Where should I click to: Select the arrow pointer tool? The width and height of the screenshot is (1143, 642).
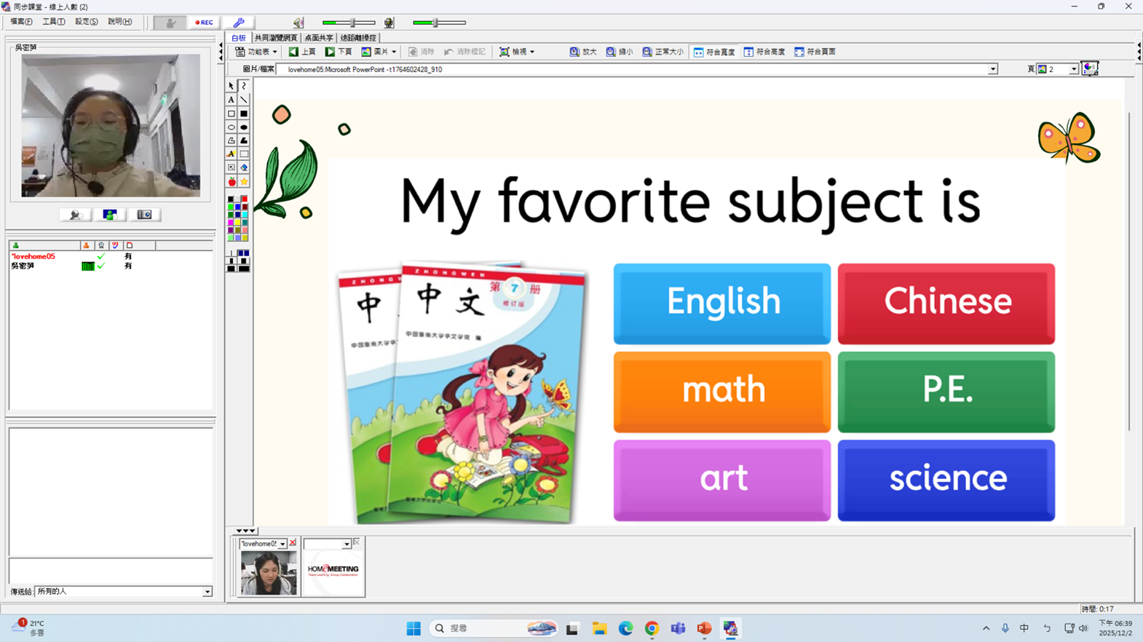pyautogui.click(x=232, y=86)
